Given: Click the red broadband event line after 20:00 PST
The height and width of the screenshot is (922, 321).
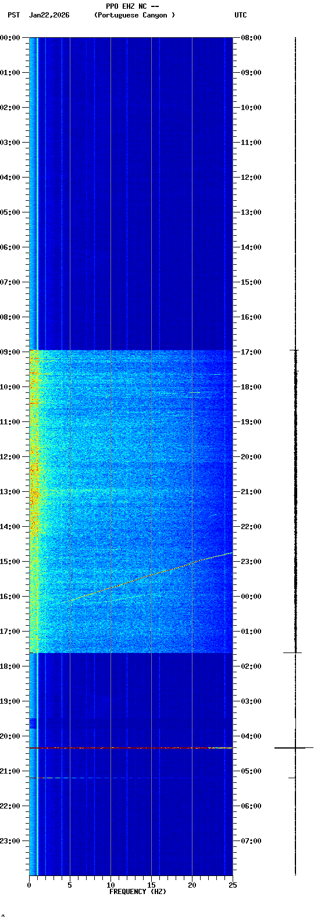Looking at the screenshot, I should 131,747.
